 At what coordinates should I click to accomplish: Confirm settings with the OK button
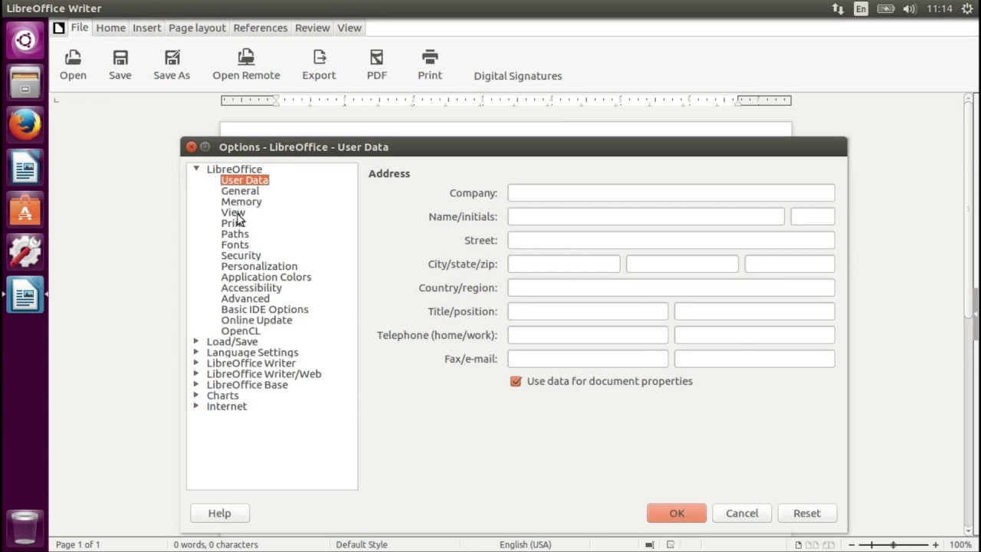coord(677,513)
